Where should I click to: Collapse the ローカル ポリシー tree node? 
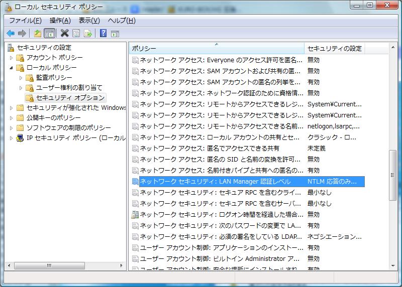(x=12, y=68)
